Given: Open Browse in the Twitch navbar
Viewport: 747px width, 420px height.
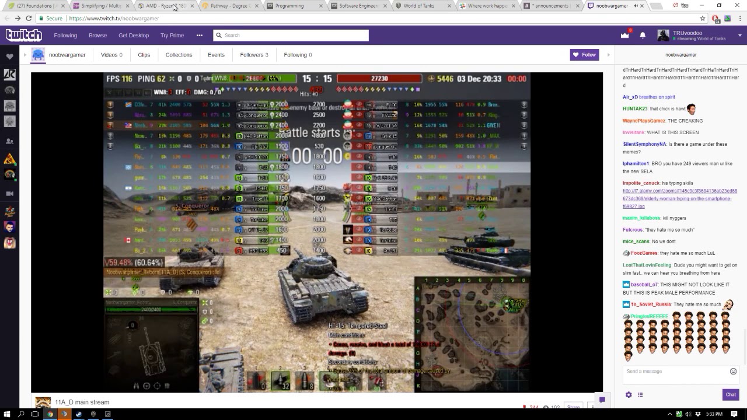Looking at the screenshot, I should coord(97,36).
